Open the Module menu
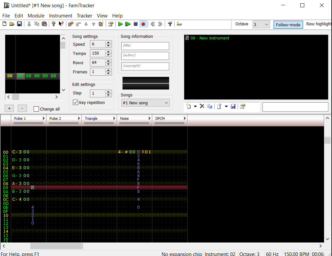This screenshot has height=256, width=332. pos(36,16)
